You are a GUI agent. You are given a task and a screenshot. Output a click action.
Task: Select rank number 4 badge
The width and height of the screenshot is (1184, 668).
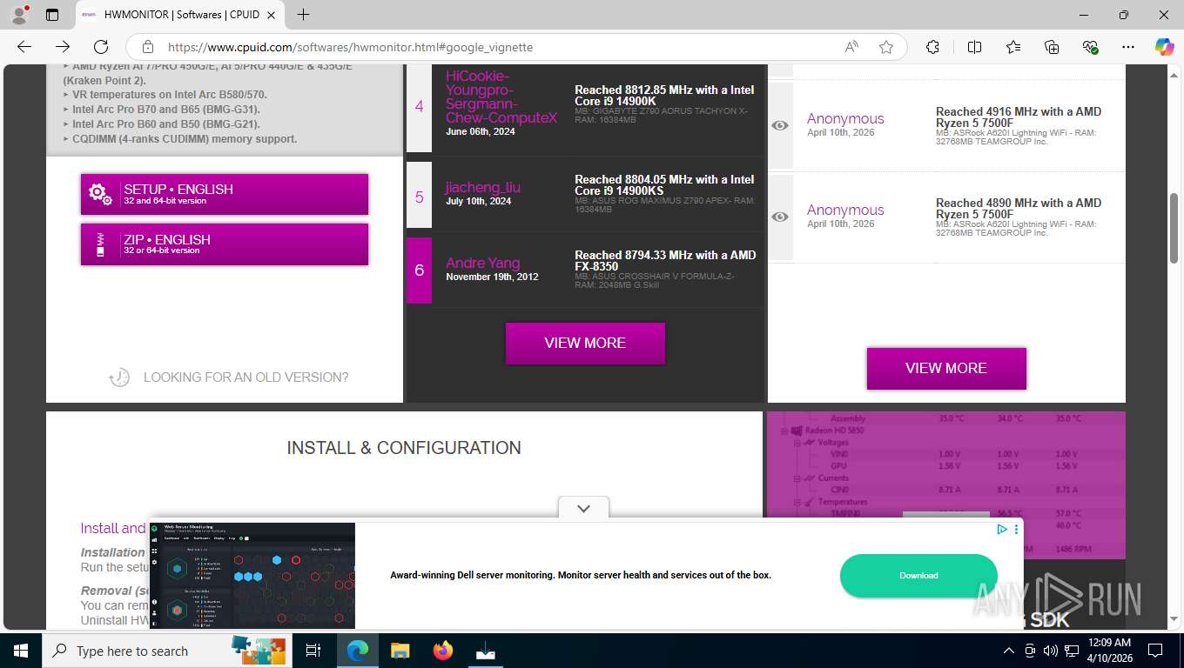419,106
